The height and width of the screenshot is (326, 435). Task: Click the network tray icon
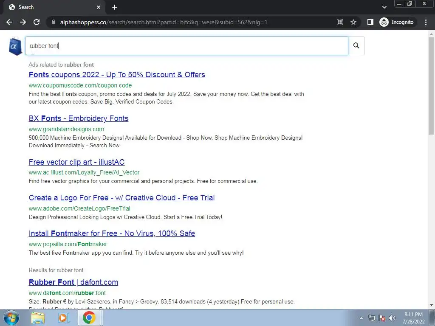point(371,318)
